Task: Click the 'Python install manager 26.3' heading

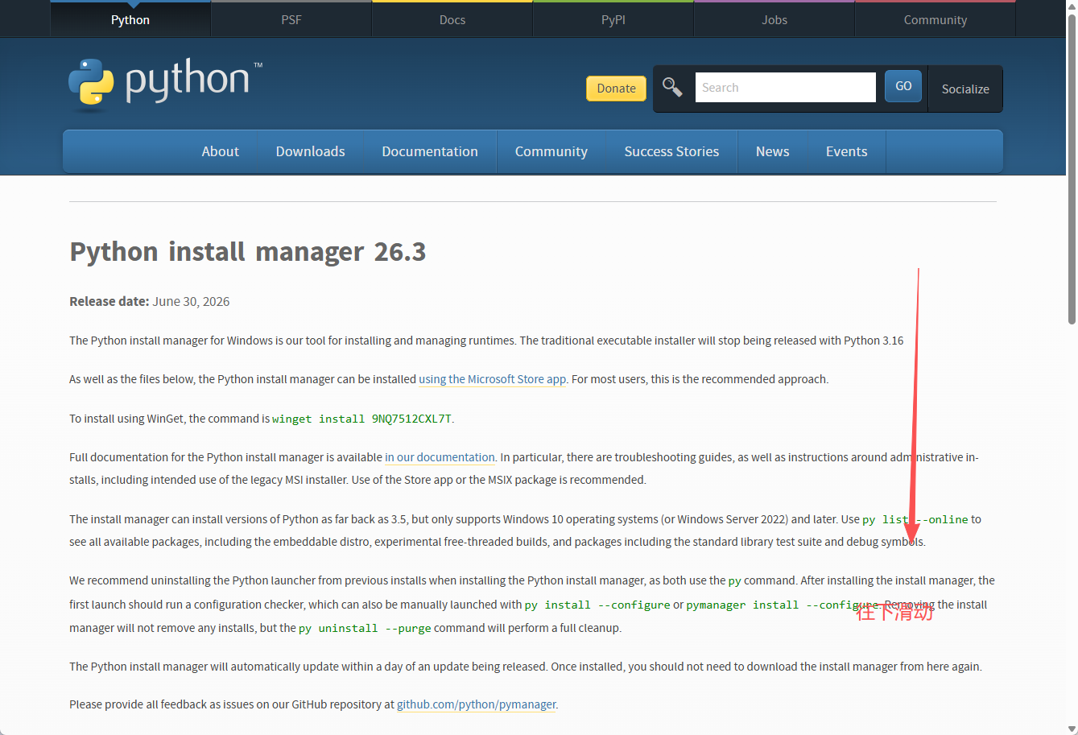Action: click(248, 252)
